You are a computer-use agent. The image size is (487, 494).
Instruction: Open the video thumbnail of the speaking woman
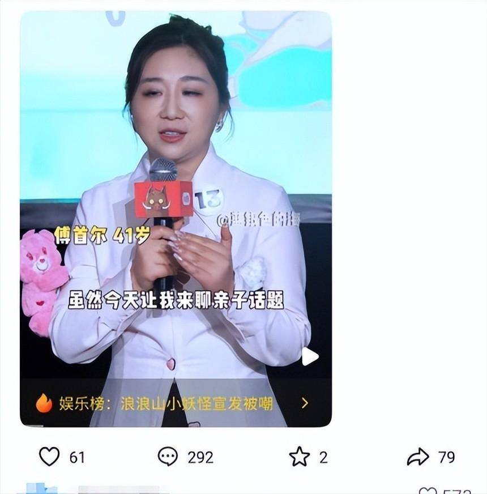pyautogui.click(x=176, y=219)
